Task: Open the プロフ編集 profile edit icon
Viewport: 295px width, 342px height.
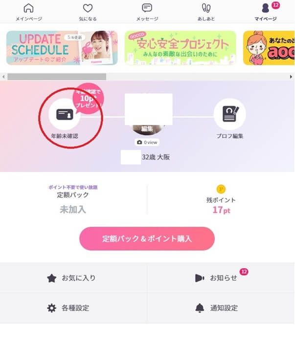Action: 230,114
